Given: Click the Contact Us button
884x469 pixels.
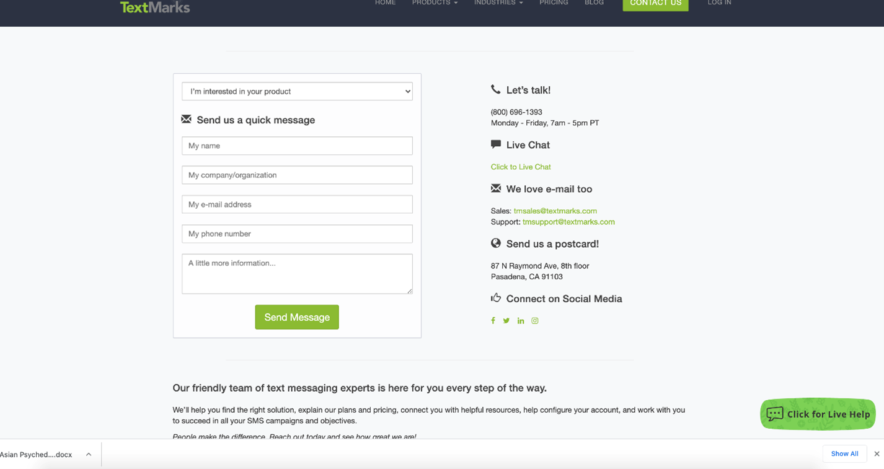Looking at the screenshot, I should 655,4.
